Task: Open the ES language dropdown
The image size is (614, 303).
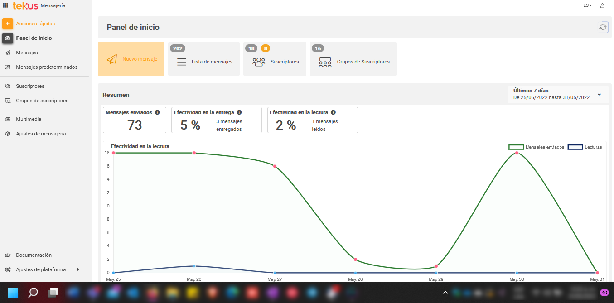Action: (x=587, y=5)
